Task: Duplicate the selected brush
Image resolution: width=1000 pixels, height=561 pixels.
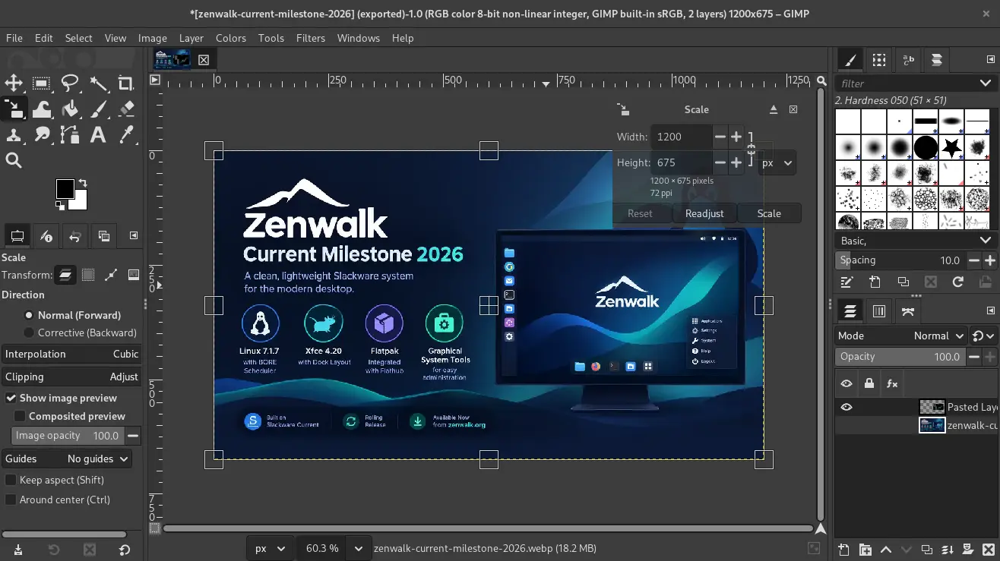Action: 903,282
